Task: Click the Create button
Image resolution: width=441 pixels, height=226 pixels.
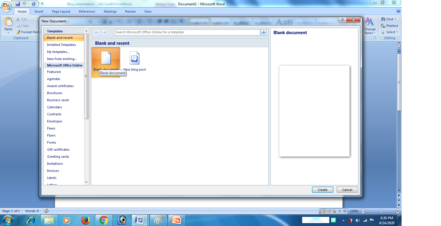Action: 323,190
